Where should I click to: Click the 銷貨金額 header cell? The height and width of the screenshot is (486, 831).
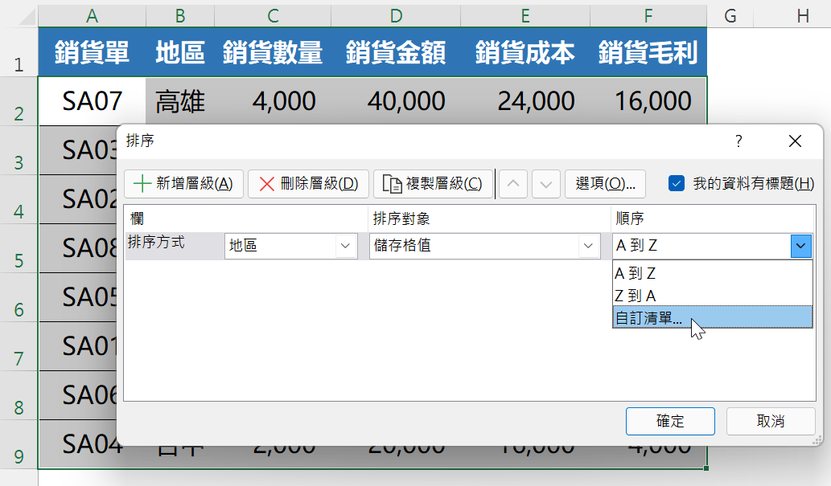click(396, 52)
